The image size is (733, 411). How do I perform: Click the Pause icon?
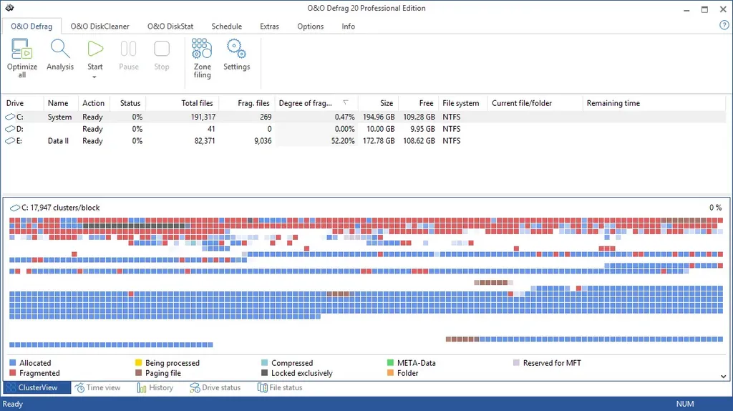coord(129,49)
